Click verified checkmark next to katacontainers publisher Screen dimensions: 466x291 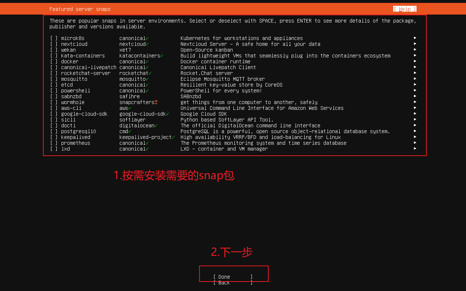[x=162, y=56]
